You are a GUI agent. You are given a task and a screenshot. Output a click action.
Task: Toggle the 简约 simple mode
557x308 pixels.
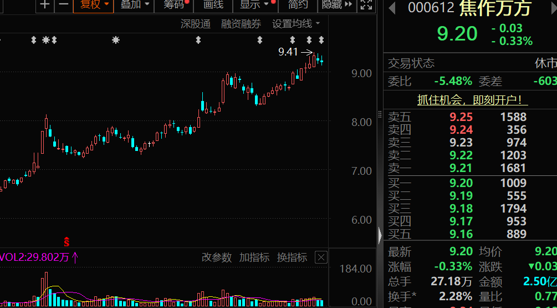tap(298, 5)
